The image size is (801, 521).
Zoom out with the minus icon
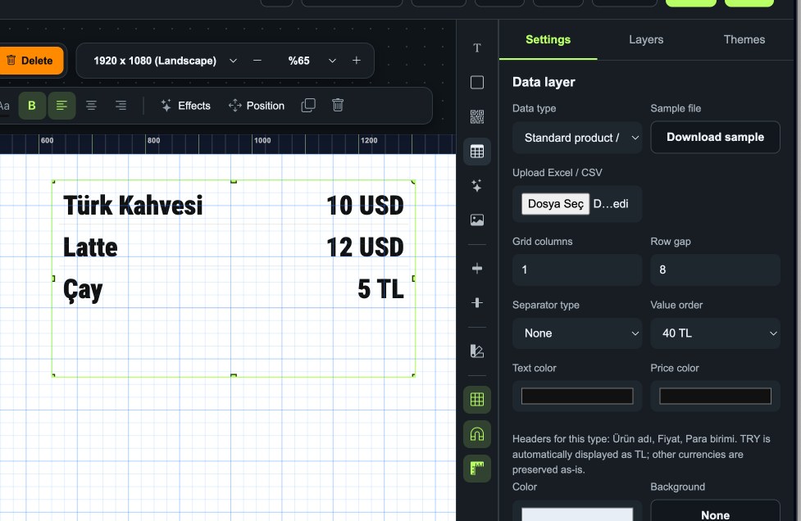click(x=257, y=61)
